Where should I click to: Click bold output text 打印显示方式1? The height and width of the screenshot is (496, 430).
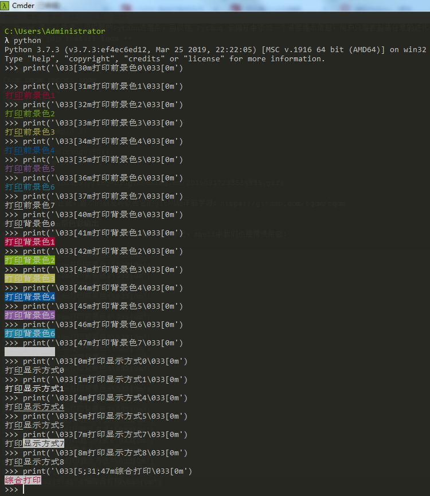tap(34, 389)
